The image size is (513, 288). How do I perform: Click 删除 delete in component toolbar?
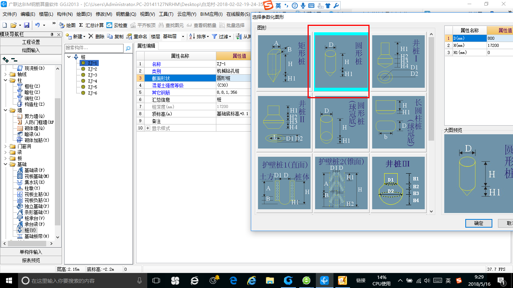pyautogui.click(x=97, y=36)
